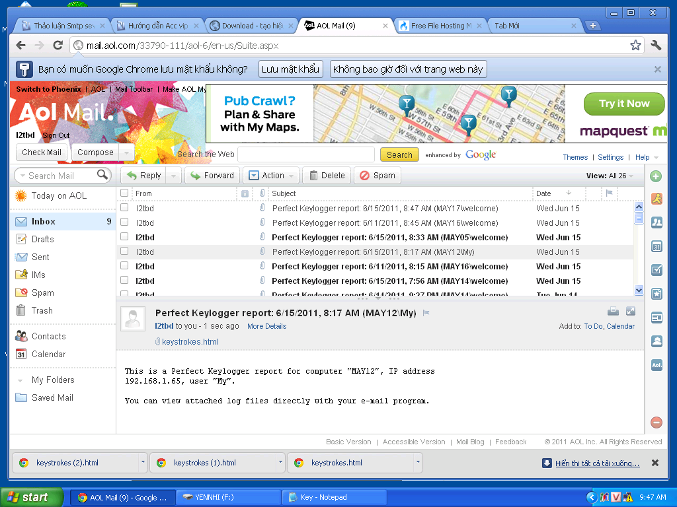This screenshot has height=507, width=677.
Task: Open the keystrokes.html attachment link
Action: pyautogui.click(x=190, y=342)
